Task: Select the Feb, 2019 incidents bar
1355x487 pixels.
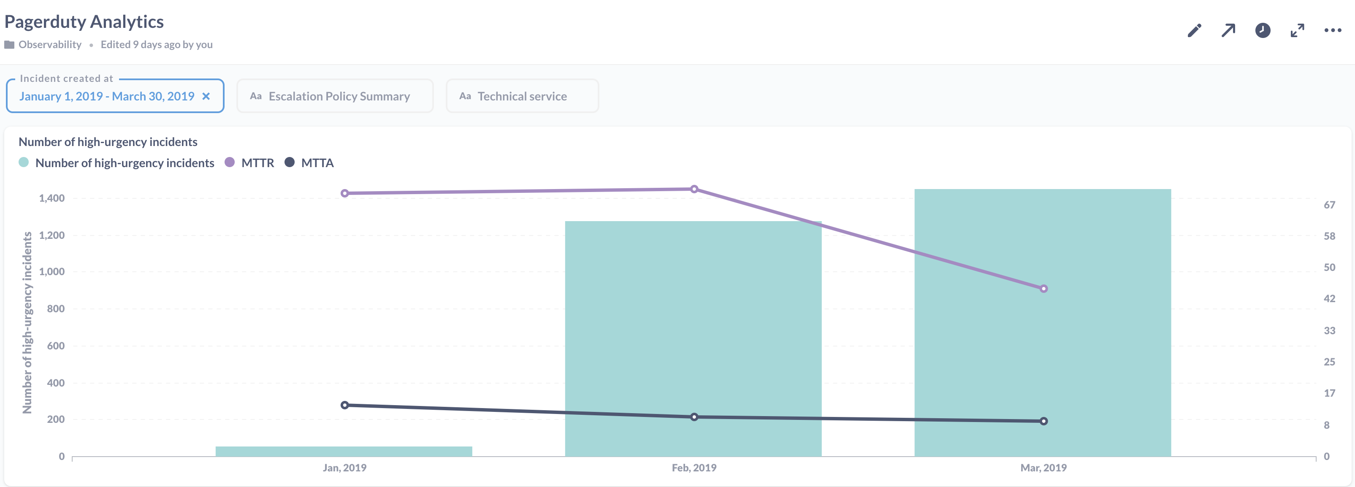Action: (x=693, y=339)
